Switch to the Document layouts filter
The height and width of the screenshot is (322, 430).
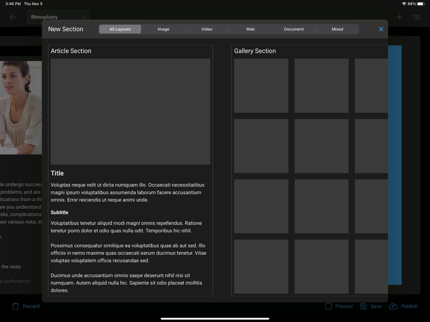[x=294, y=29]
